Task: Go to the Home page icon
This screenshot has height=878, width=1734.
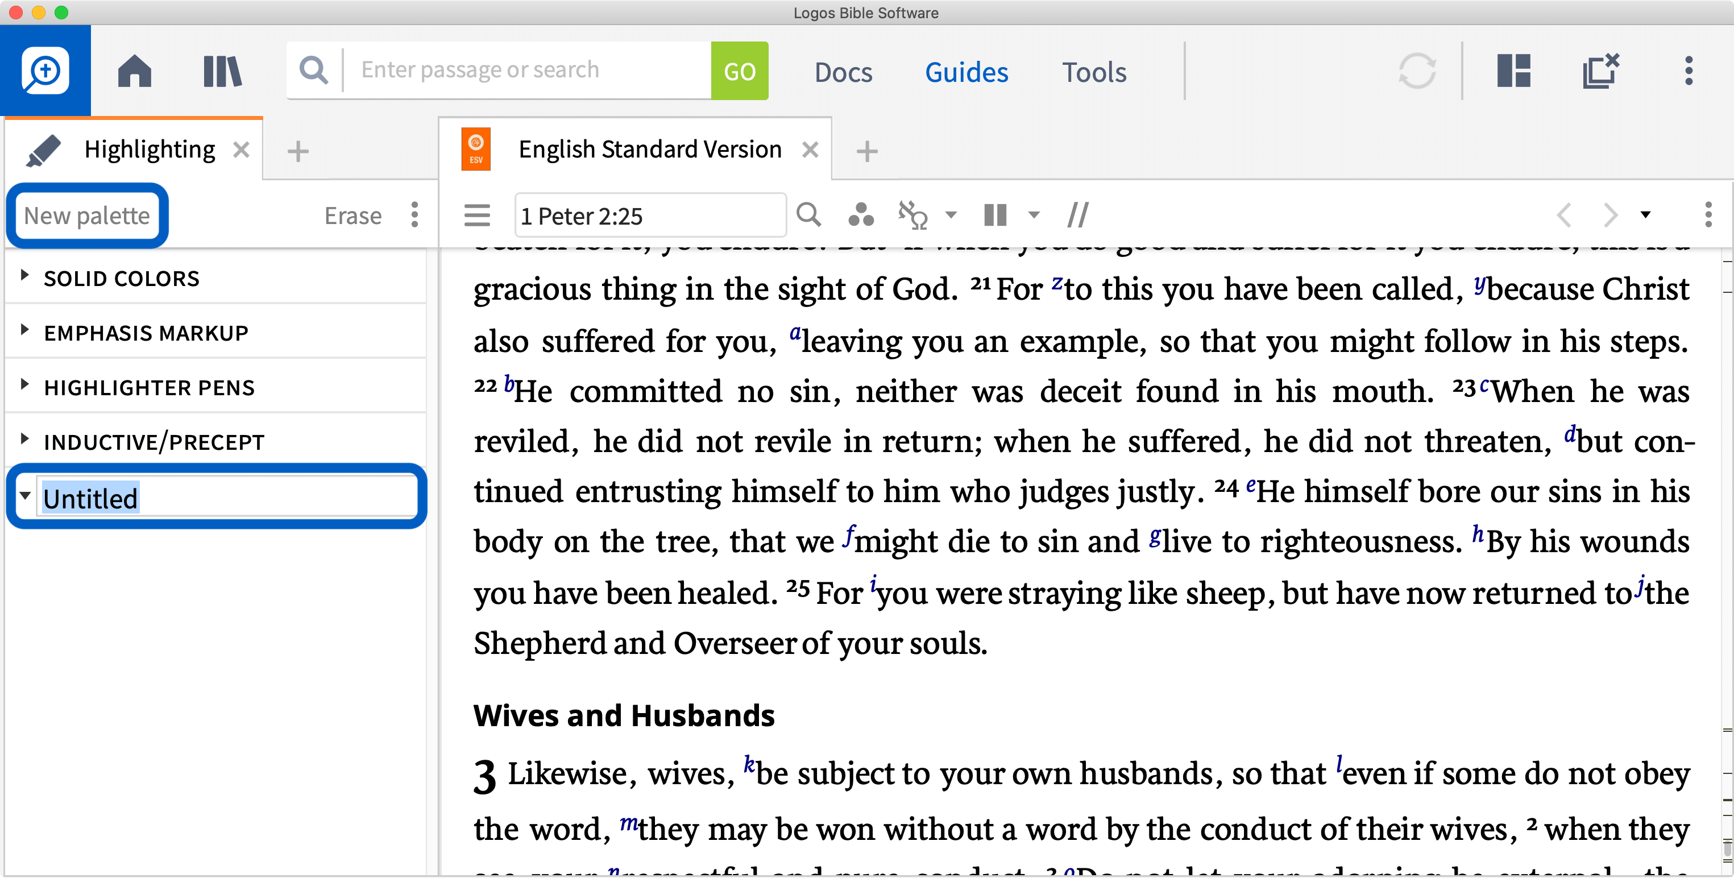Action: pyautogui.click(x=135, y=71)
